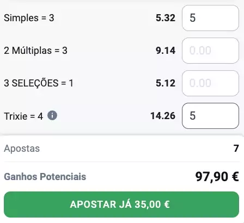
Task: Click the 3 SELEÇÕES = 1 label
Action: (x=39, y=83)
